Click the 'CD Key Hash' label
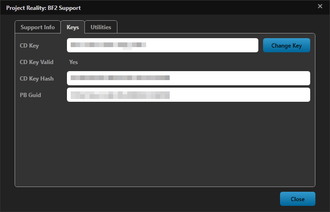Viewport: 330px width, 212px height. [37, 79]
